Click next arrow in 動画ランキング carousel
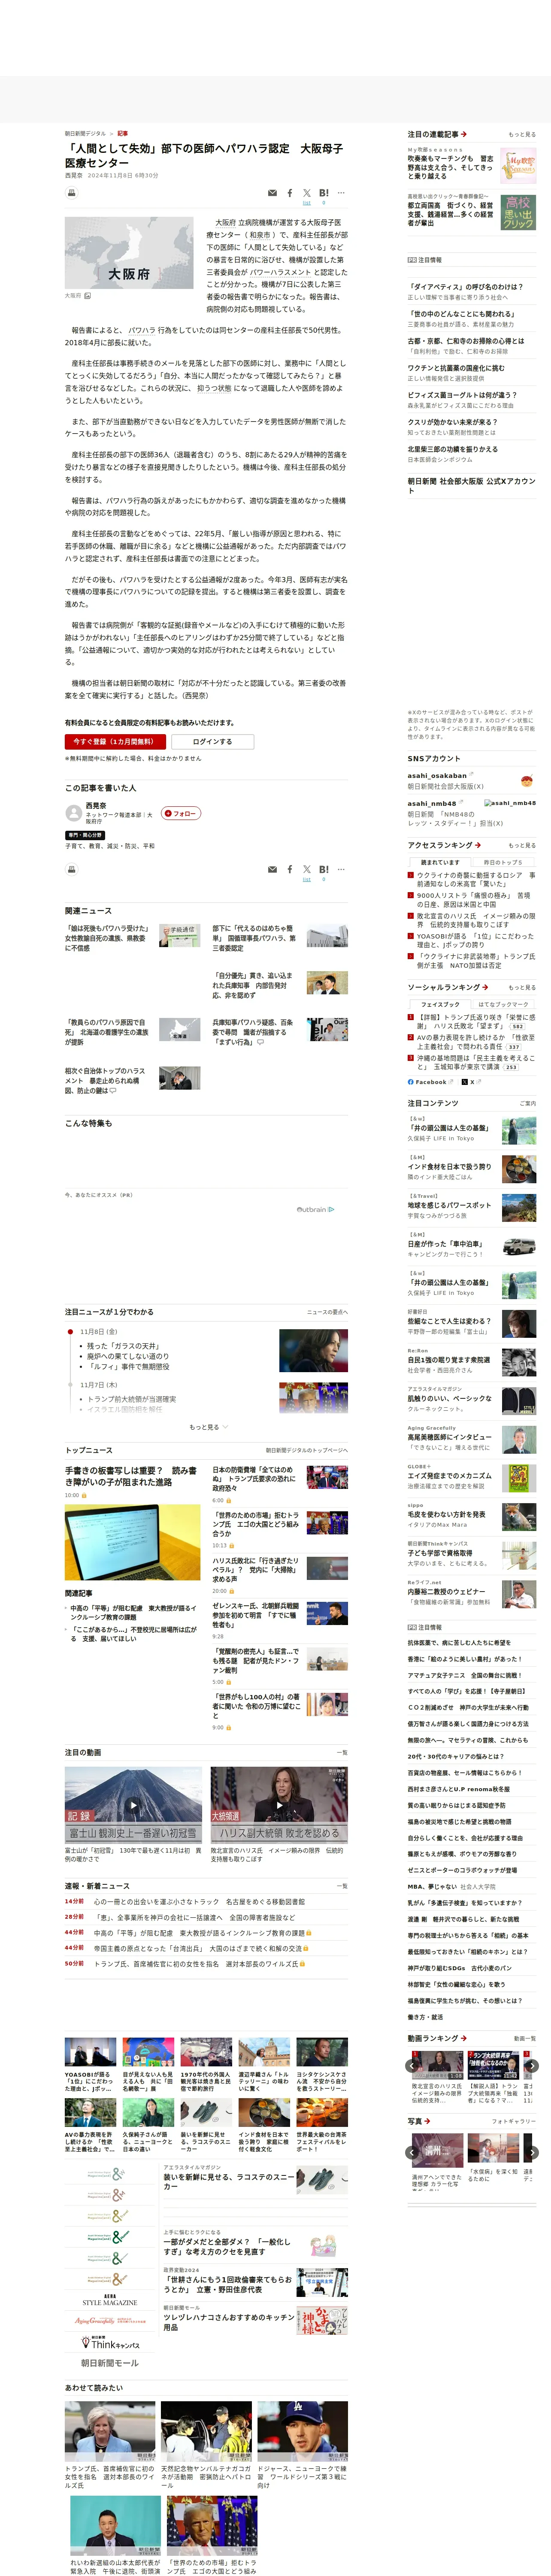551x2576 pixels. 532,2066
